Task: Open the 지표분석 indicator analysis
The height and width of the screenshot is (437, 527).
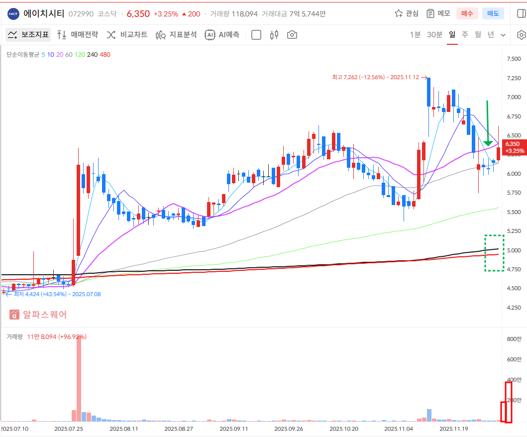Action: [176, 35]
